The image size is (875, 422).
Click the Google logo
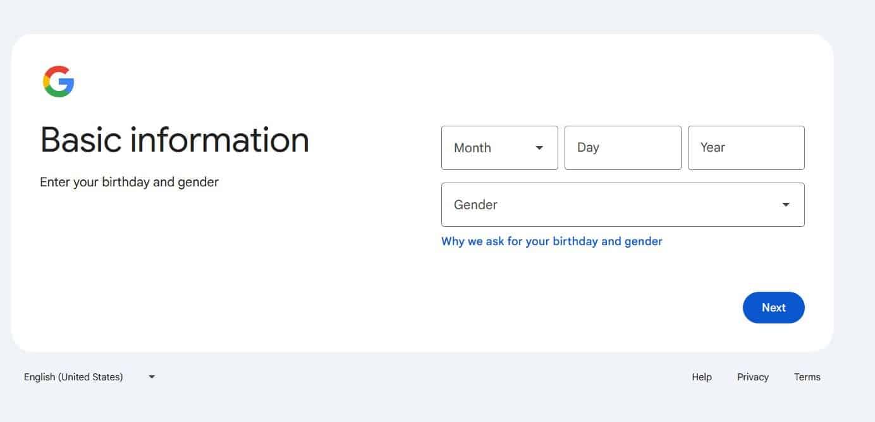[59, 81]
